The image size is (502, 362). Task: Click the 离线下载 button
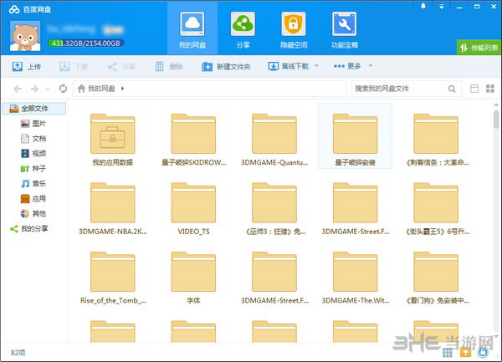point(289,66)
